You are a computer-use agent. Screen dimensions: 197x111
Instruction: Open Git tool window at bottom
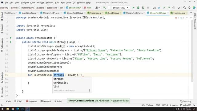(8, 101)
